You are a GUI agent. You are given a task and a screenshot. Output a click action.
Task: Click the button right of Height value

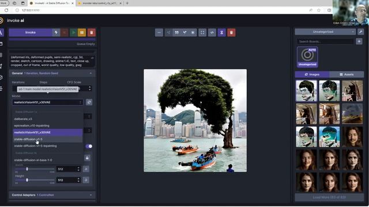(x=86, y=180)
